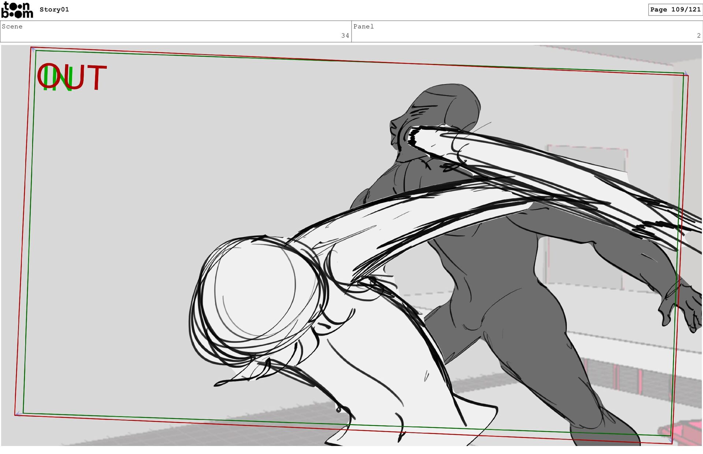The width and height of the screenshot is (703, 454).
Task: Click bottom-right corner arrow of camera frame
Action: click(x=670, y=440)
